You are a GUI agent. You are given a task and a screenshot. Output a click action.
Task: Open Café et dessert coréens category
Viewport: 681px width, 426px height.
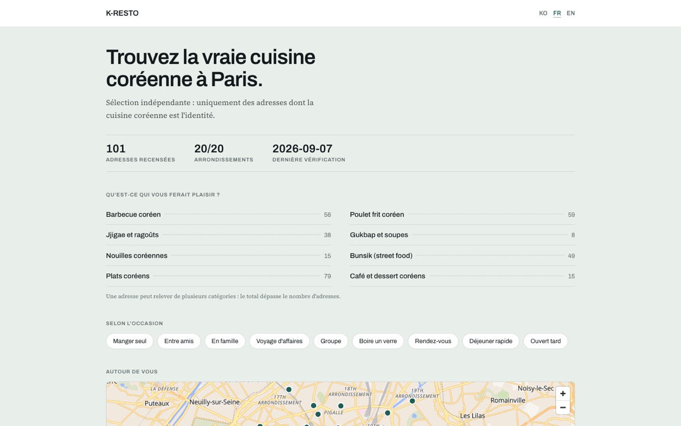[x=463, y=276]
